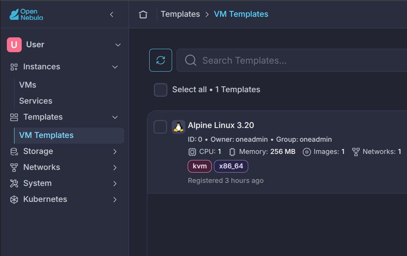This screenshot has height=256, width=407.
Task: Click the Networks sidebar icon
Action: pyautogui.click(x=14, y=168)
